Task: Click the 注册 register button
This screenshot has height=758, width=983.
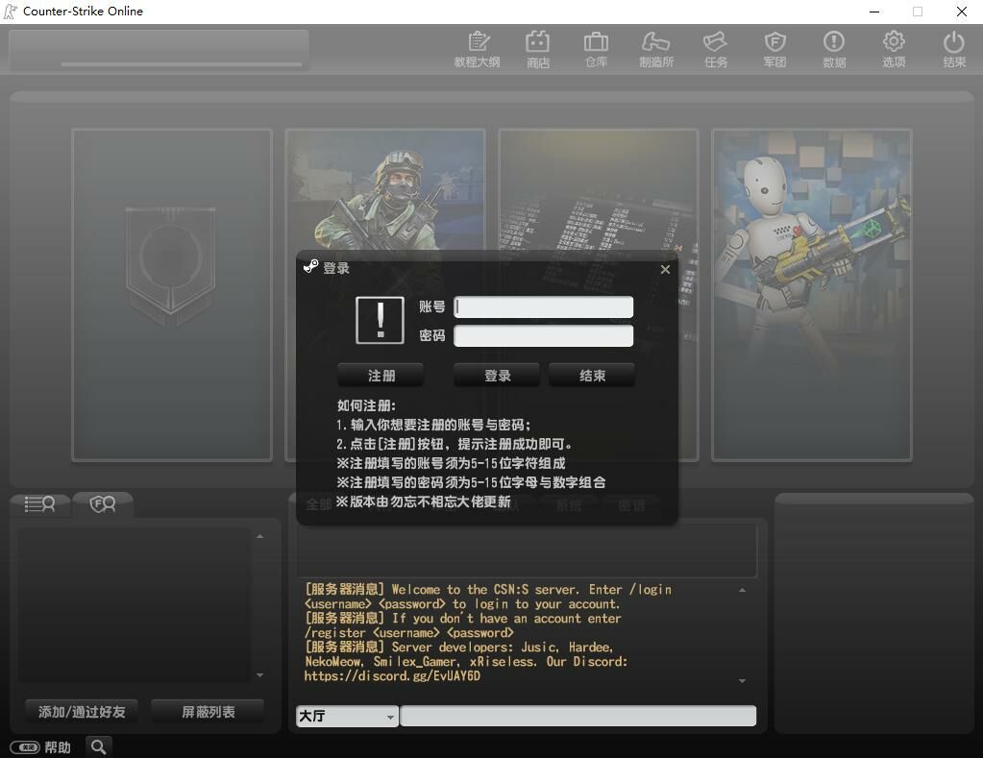Action: pos(381,376)
